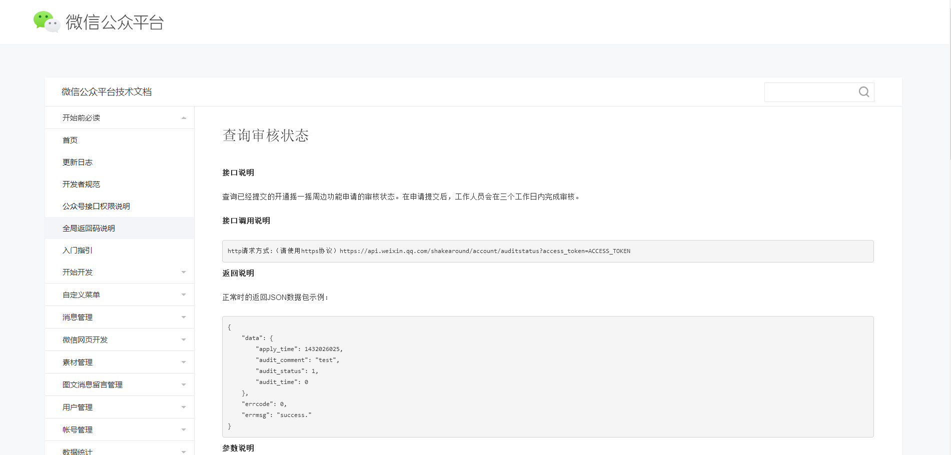
Task: Click the WeChat logo icon
Action: coord(47,22)
